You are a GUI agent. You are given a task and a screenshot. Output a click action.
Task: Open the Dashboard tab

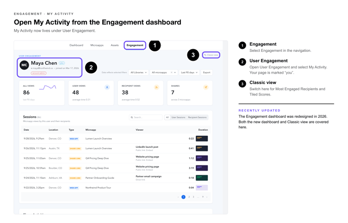(x=76, y=45)
